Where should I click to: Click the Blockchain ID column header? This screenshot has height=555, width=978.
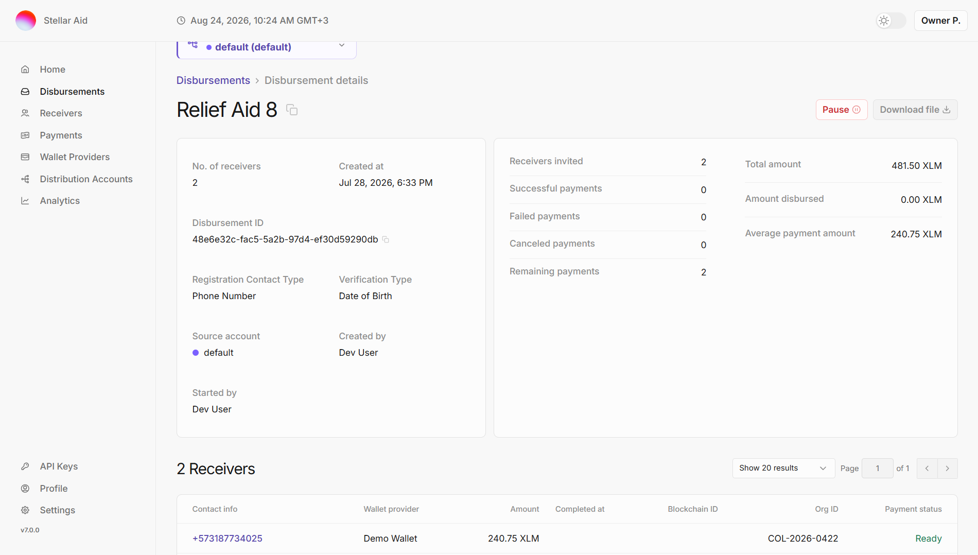[692, 509]
